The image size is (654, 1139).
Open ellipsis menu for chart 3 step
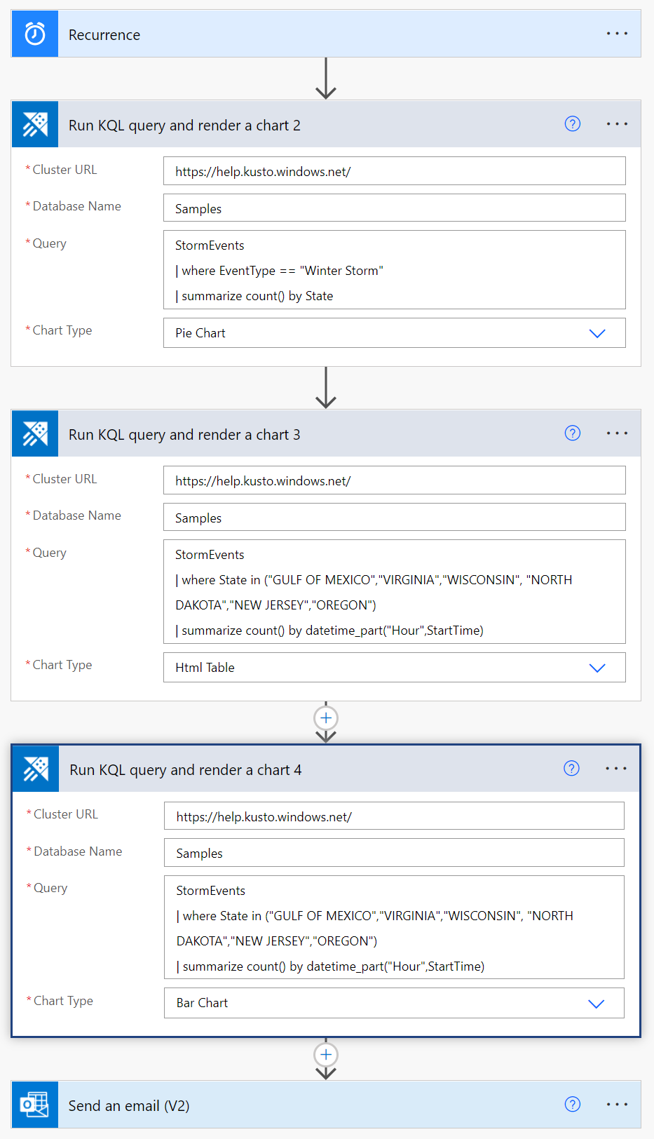pos(617,433)
